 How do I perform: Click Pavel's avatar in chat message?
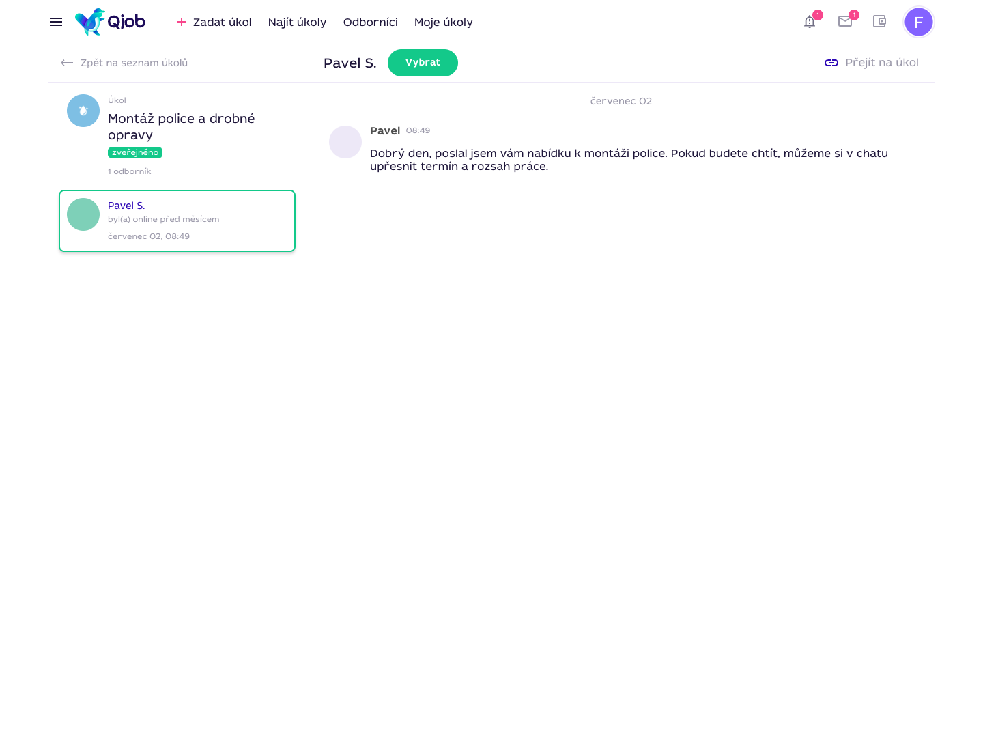[345, 142]
